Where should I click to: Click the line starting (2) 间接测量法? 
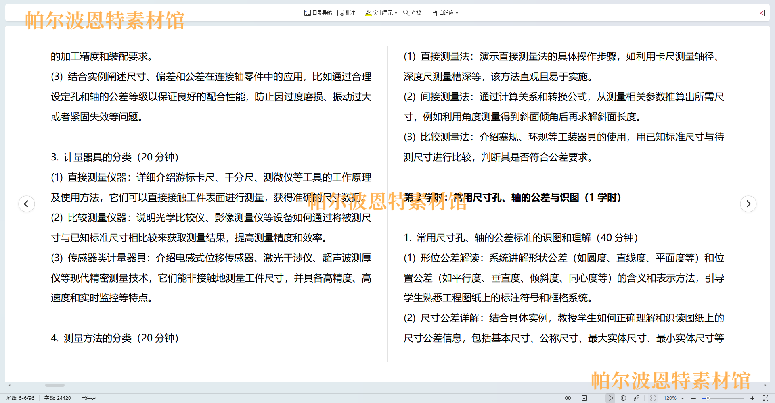tap(564, 97)
